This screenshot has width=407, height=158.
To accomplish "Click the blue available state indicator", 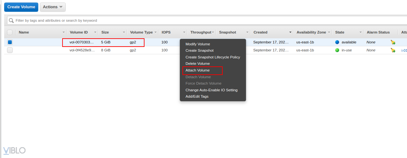I will click(337, 42).
